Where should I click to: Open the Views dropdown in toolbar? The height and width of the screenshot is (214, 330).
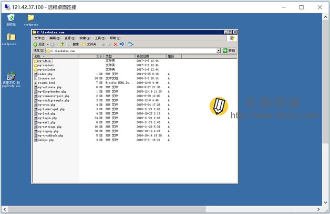pyautogui.click(x=130, y=44)
